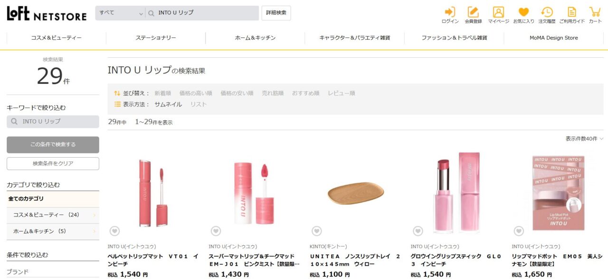This screenshot has height=279, width=608.
Task: Click the 詳細検索 button
Action: pyautogui.click(x=276, y=13)
